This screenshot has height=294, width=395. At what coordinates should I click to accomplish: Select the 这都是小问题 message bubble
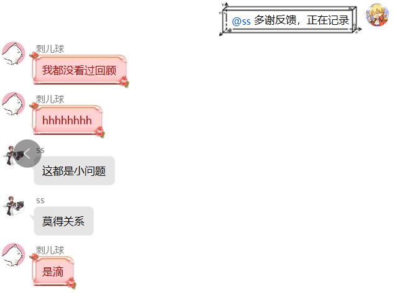tap(75, 171)
